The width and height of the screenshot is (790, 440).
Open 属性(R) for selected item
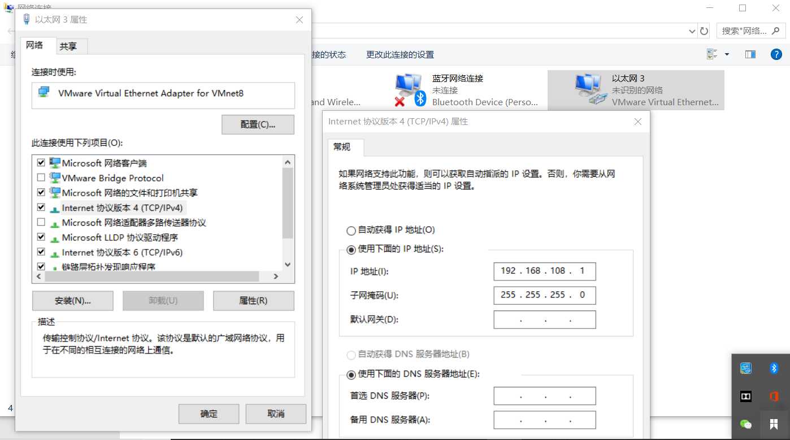[253, 301]
